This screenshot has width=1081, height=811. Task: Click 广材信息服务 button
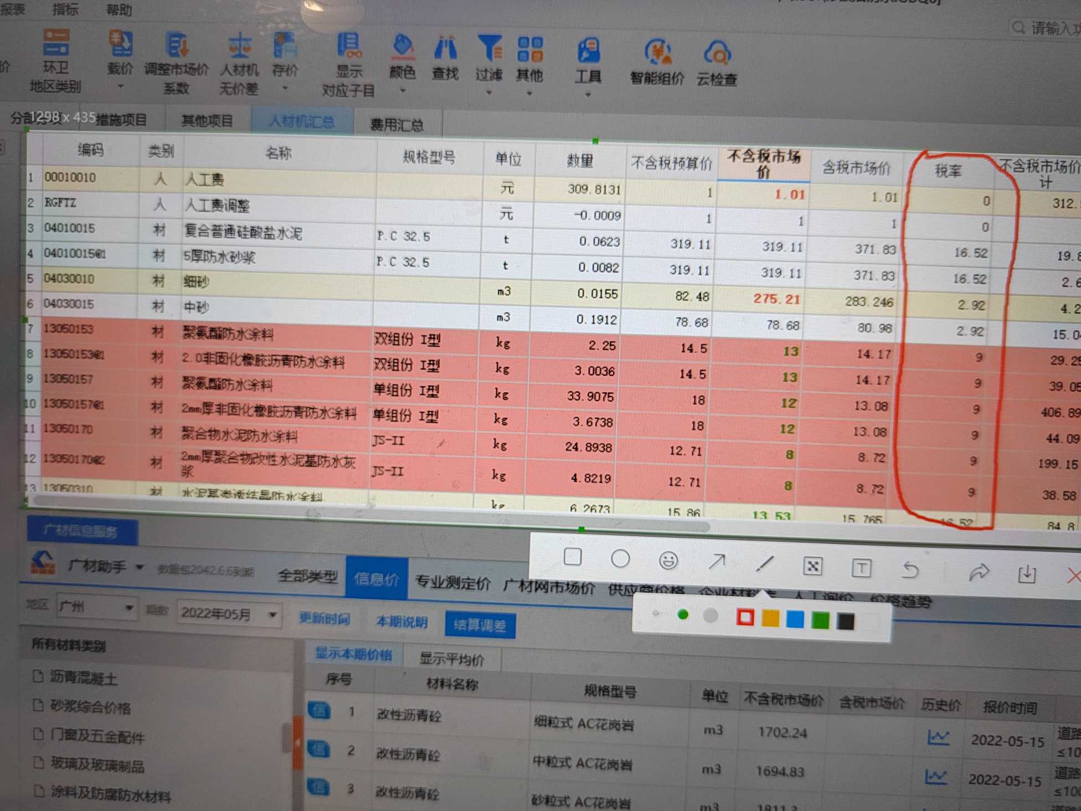tap(82, 531)
